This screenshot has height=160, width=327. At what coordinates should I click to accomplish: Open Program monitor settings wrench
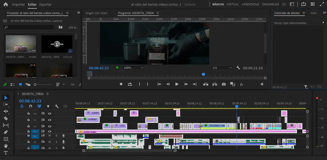(238, 68)
